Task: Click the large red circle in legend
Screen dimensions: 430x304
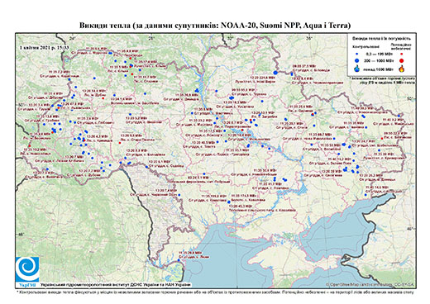Action: tap(402, 60)
